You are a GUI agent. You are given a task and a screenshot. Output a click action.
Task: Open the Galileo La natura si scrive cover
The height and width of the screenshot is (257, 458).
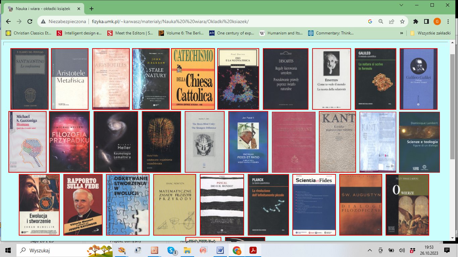(x=376, y=79)
